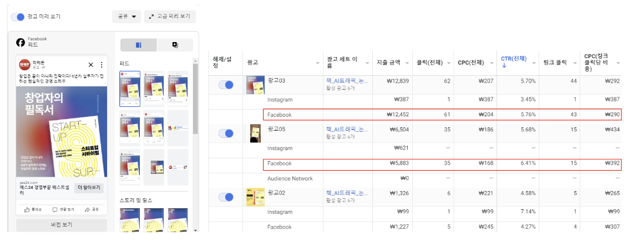Click the spend value ₩12,452
This screenshot has width=628, height=252.
pos(398,115)
